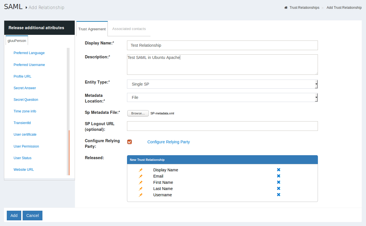Remove the Email released attribute
The image size is (366, 226).
tap(279, 176)
